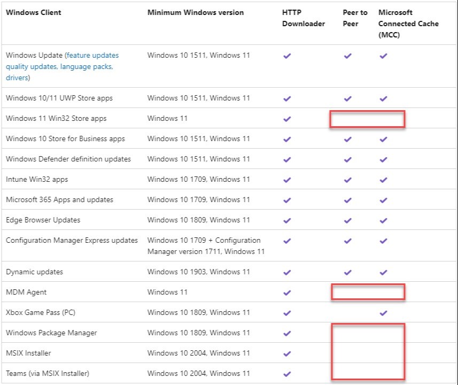Image resolution: width=458 pixels, height=385 pixels.
Task: Click the empty red box in Win32 Store apps row
Action: pos(367,119)
